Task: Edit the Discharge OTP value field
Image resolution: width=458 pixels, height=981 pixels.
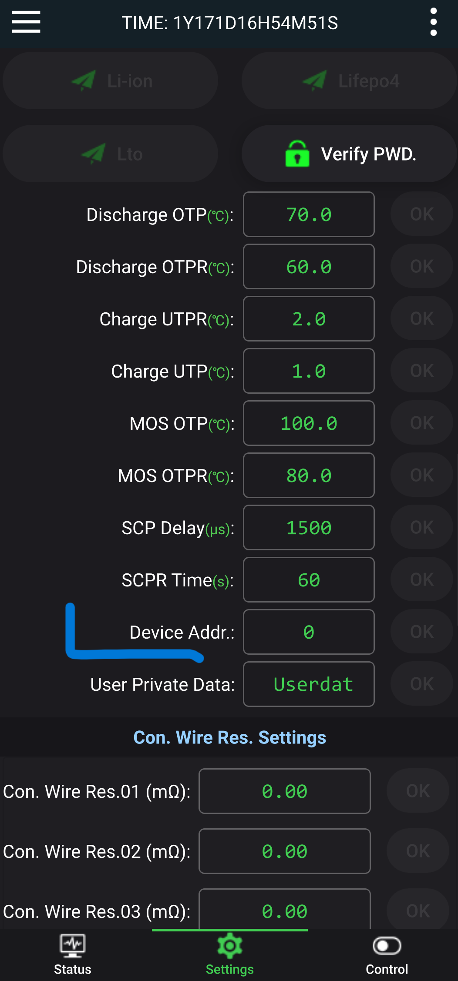Action: point(309,214)
